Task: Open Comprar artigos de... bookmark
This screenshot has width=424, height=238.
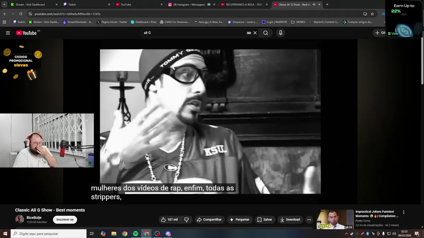Action: 358,22
